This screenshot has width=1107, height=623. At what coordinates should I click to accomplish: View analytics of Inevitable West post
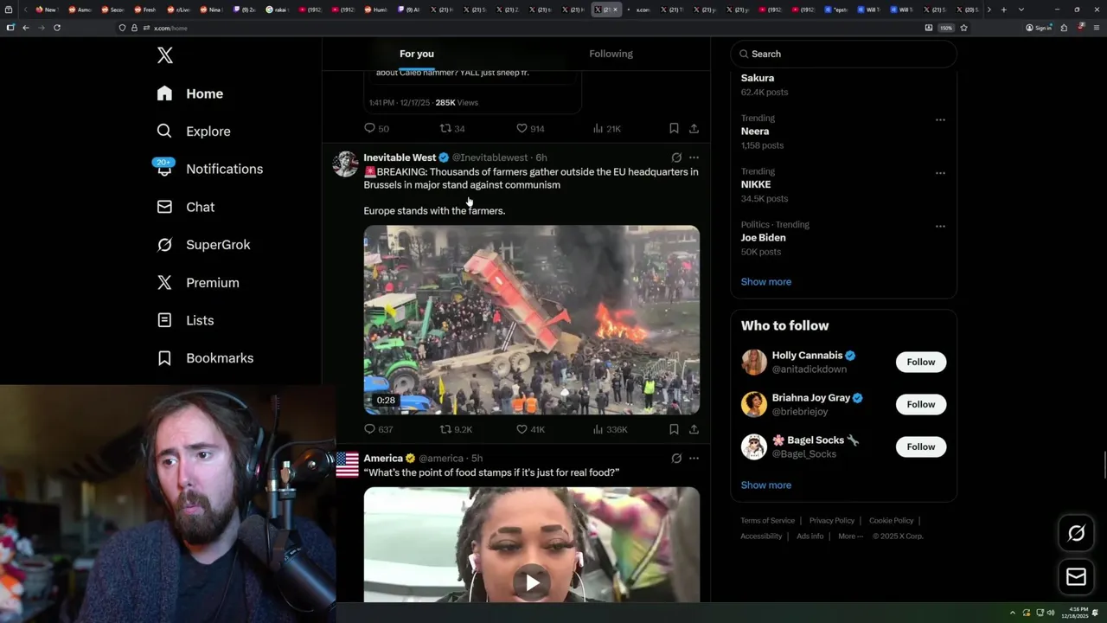(610, 429)
